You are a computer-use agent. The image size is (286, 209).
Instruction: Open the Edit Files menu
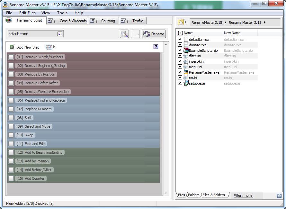coord(27,13)
